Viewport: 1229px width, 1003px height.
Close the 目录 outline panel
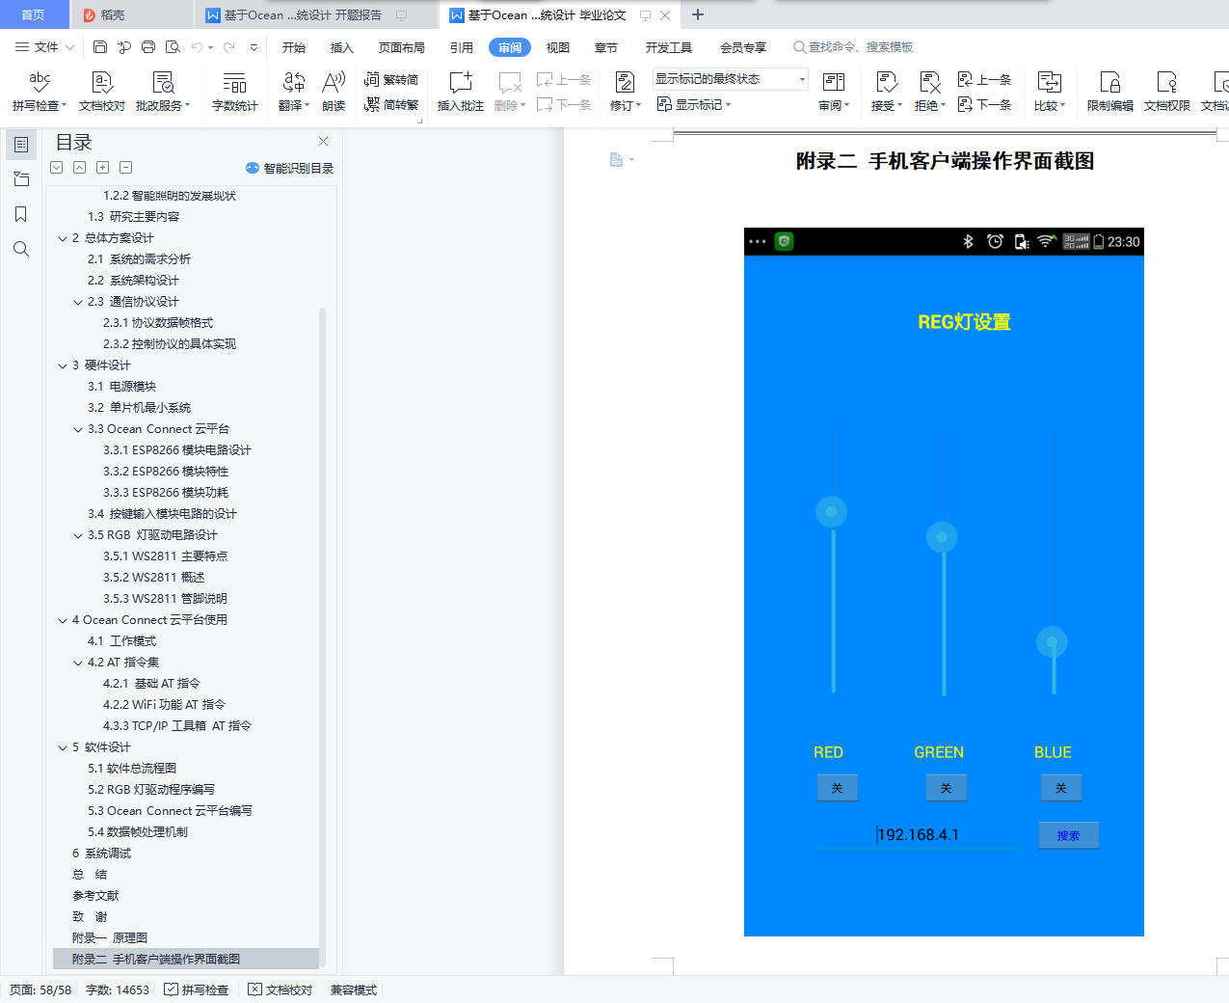[x=324, y=142]
